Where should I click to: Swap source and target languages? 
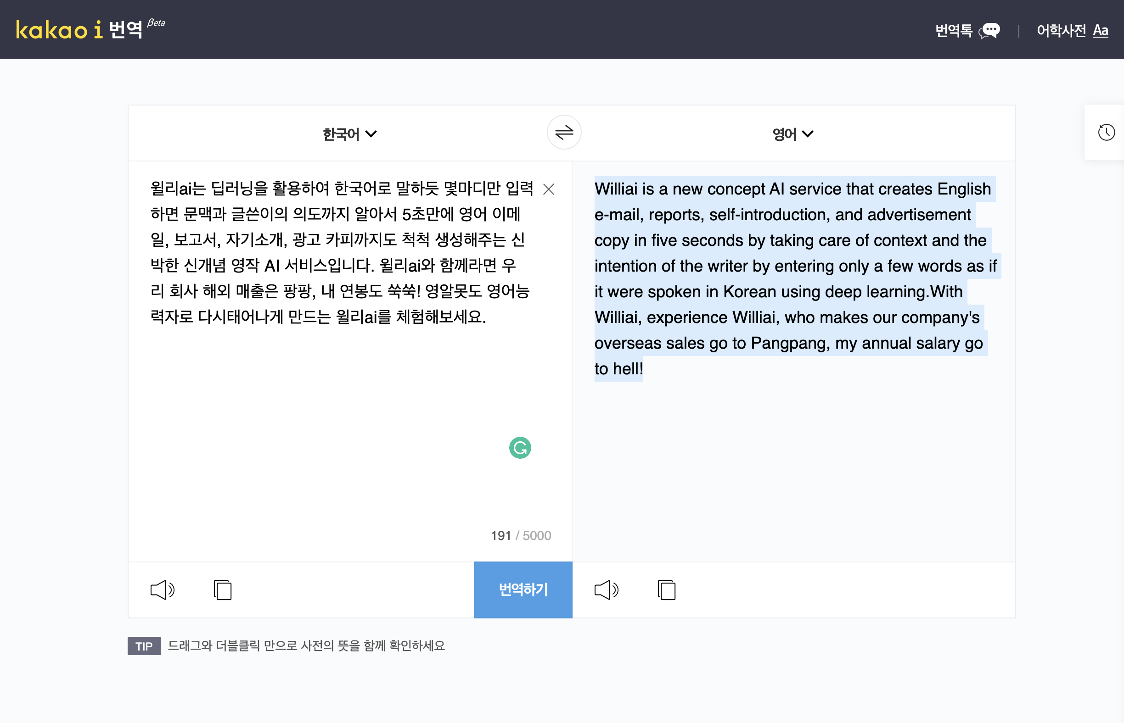564,133
